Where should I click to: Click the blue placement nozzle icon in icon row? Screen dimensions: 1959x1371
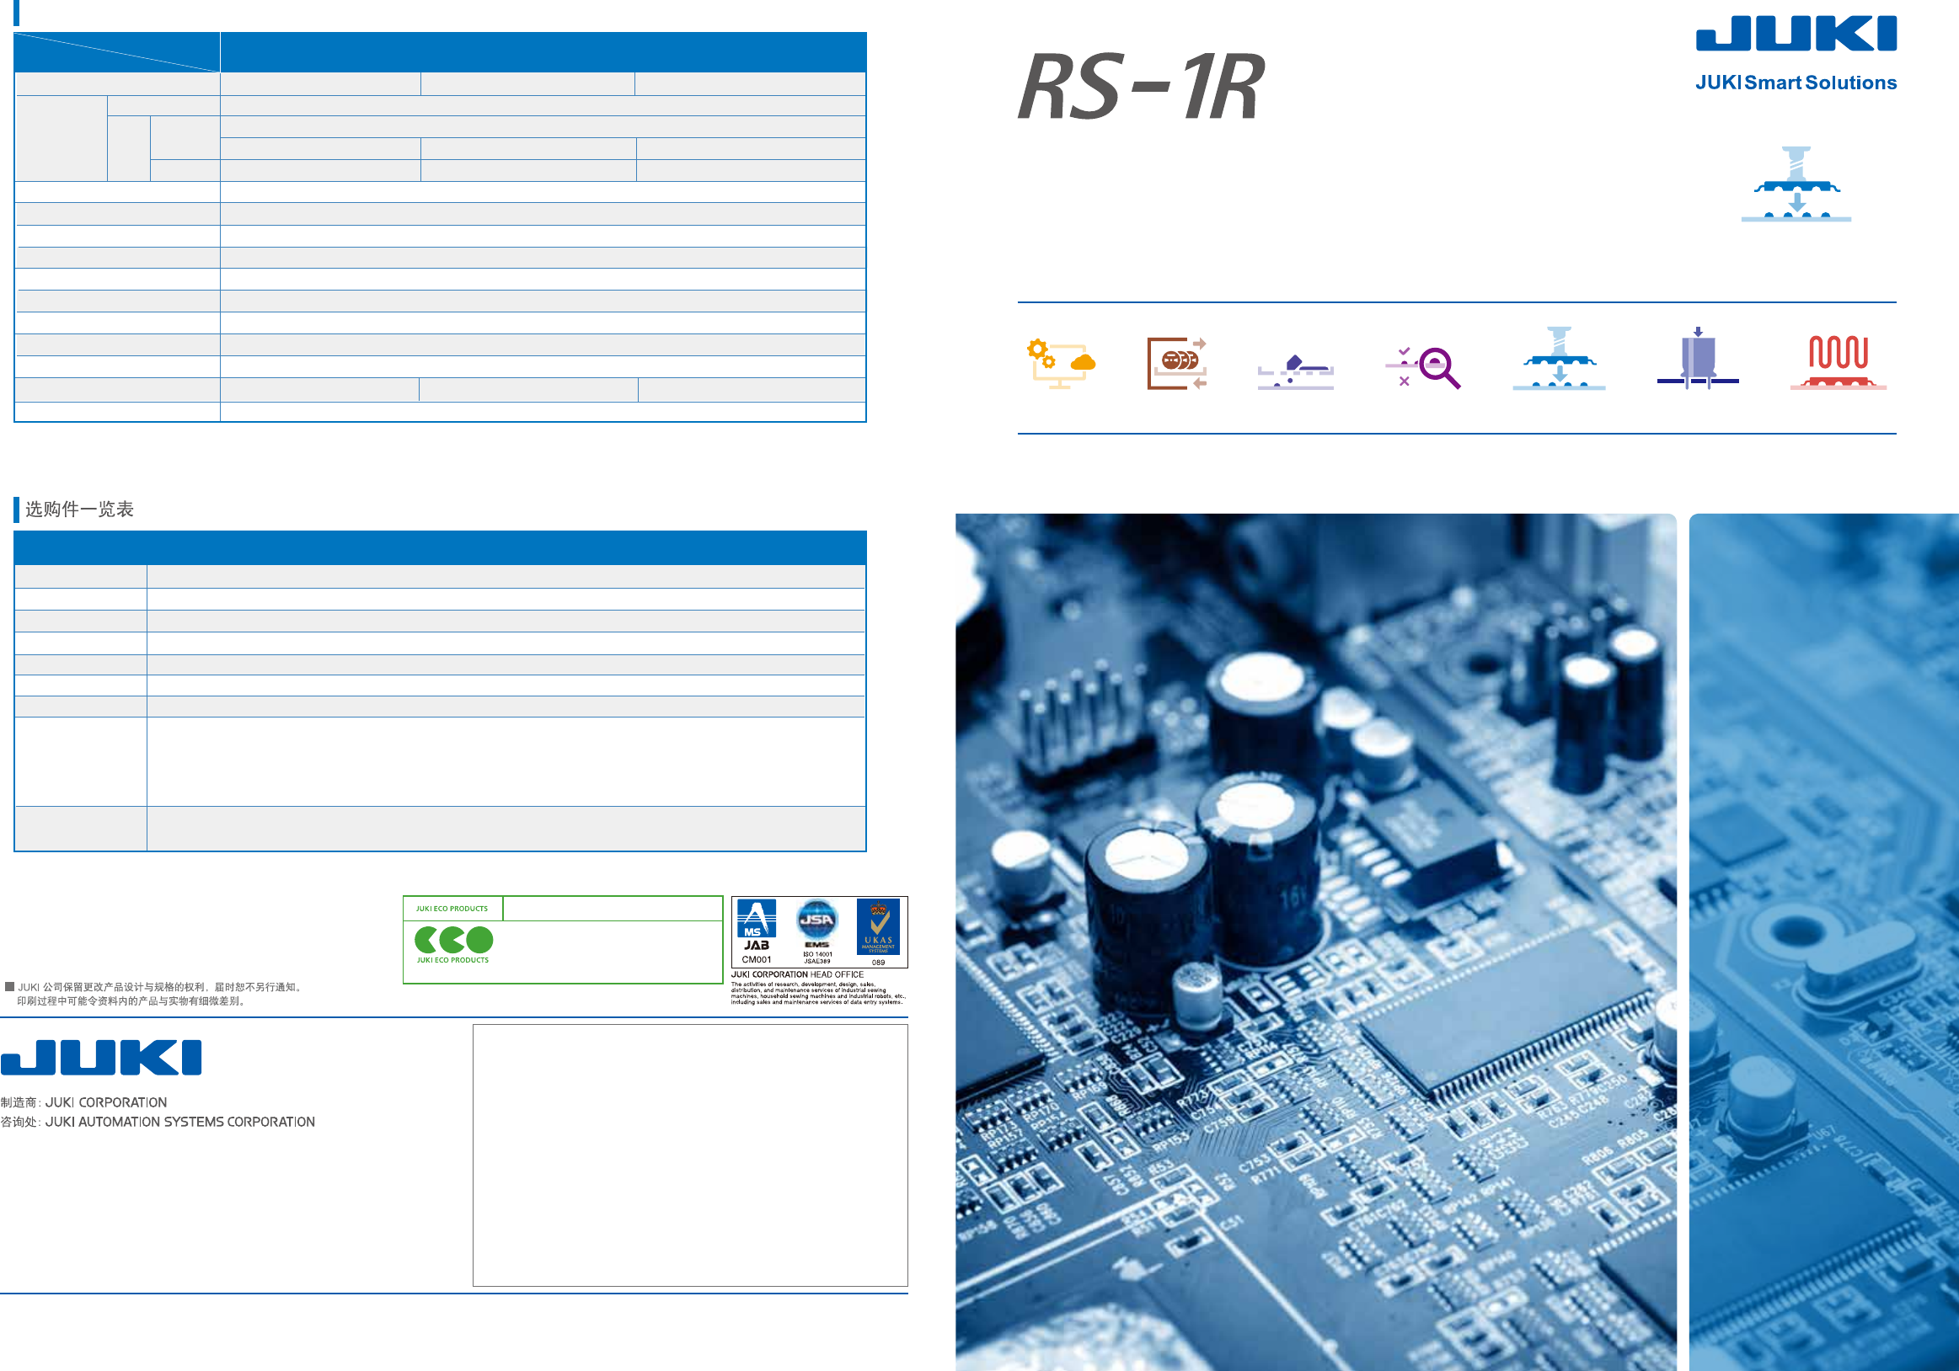(x=1559, y=359)
